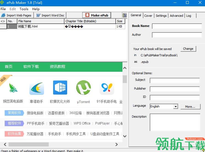Screen dimensions: 205x152
Task: Click the Internet Explorer icon on Import Web Pages
Action: click(x=3, y=15)
